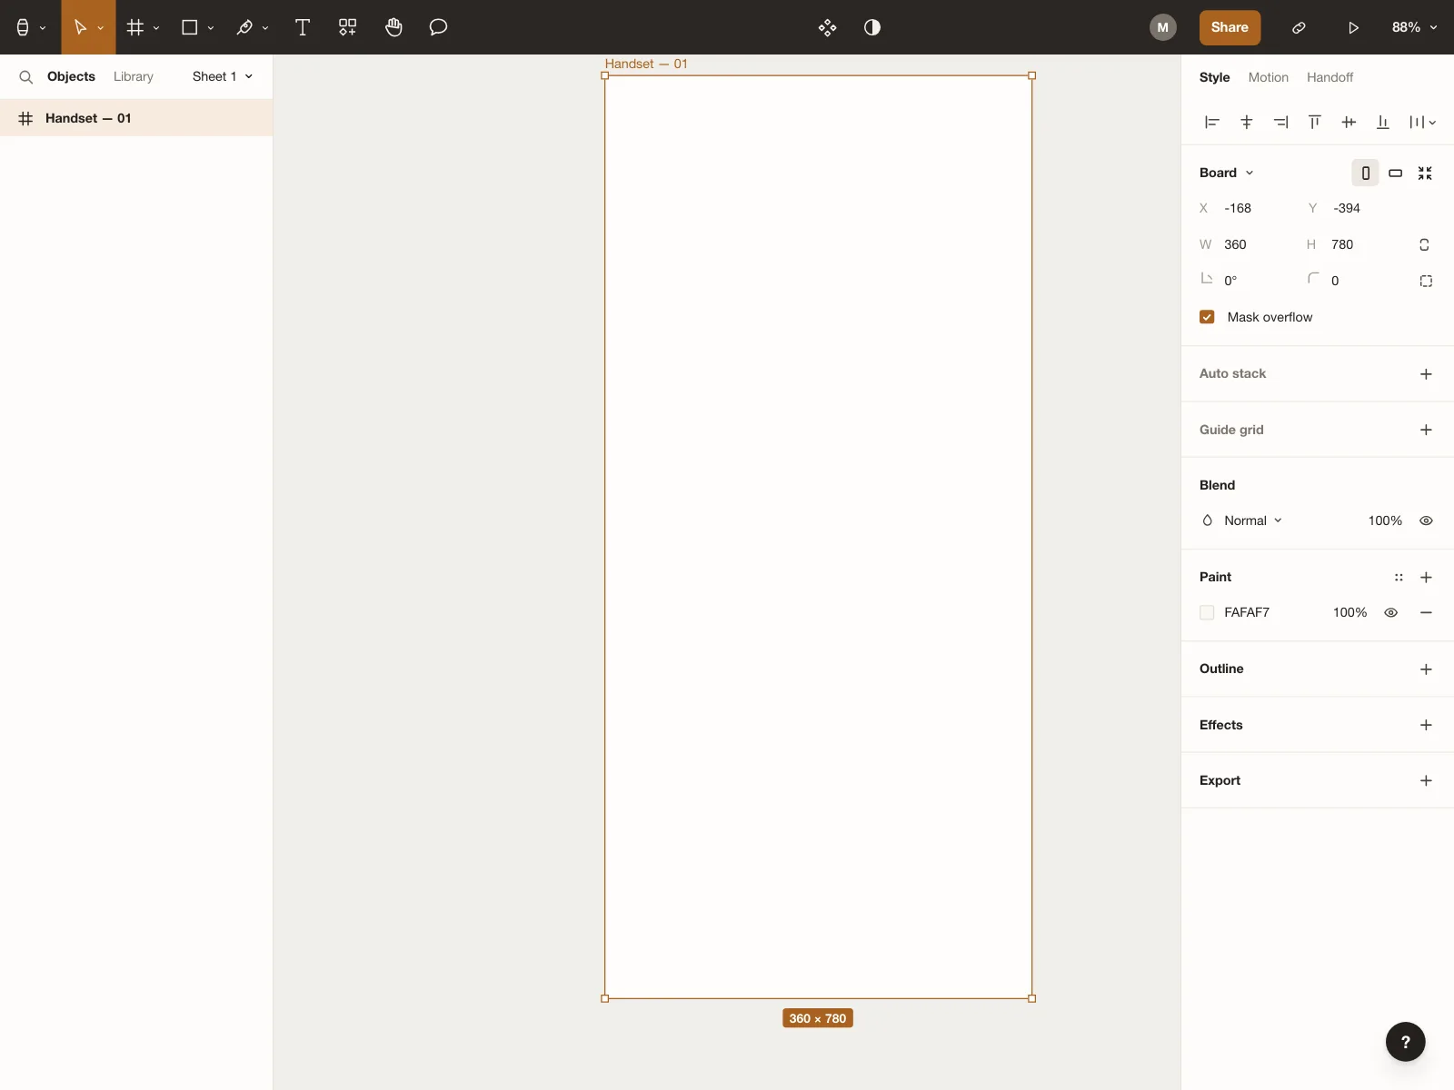Switch to the Library tab

134,76
